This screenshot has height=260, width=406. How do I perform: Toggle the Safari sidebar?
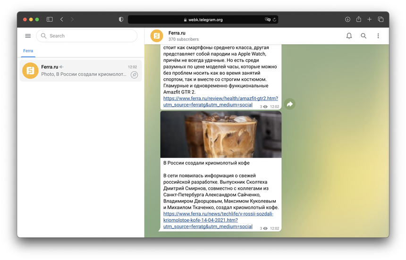(x=50, y=19)
